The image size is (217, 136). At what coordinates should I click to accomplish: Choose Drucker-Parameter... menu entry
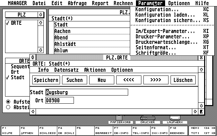pos(172,36)
